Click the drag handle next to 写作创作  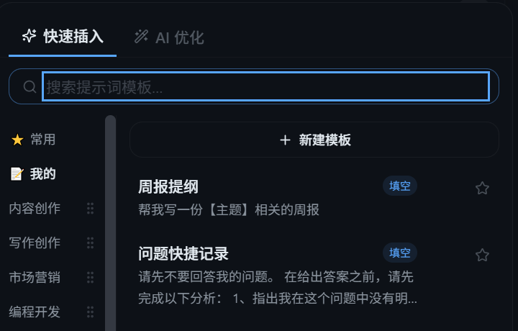pos(90,242)
